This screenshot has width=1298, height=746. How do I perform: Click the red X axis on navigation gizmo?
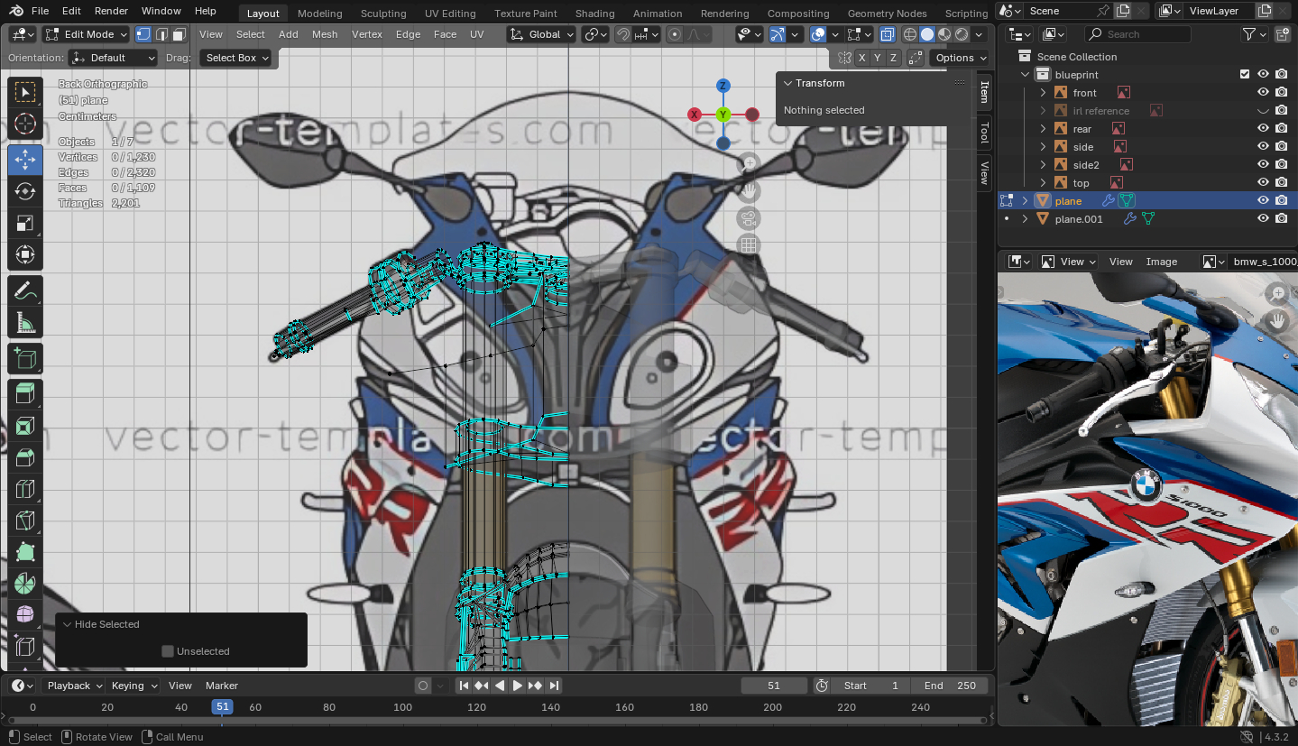click(x=695, y=115)
